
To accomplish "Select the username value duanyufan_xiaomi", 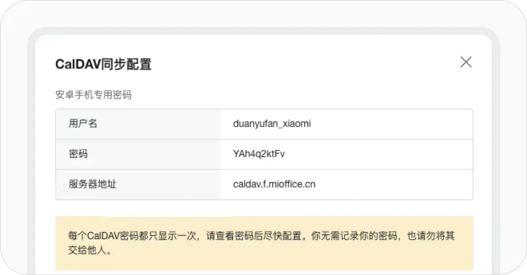I will click(272, 124).
